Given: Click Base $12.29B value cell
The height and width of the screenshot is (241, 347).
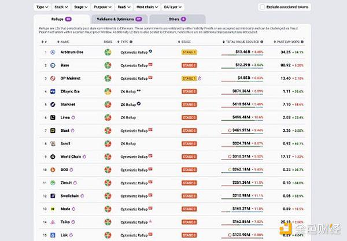Looking at the screenshot, I should coord(242,65).
